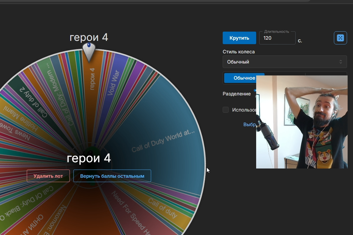This screenshot has width=353, height=235.
Task: Click the Стиль колеса label
Action: coord(239,52)
